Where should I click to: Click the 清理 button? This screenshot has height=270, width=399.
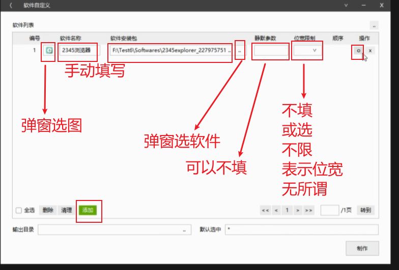click(x=66, y=210)
